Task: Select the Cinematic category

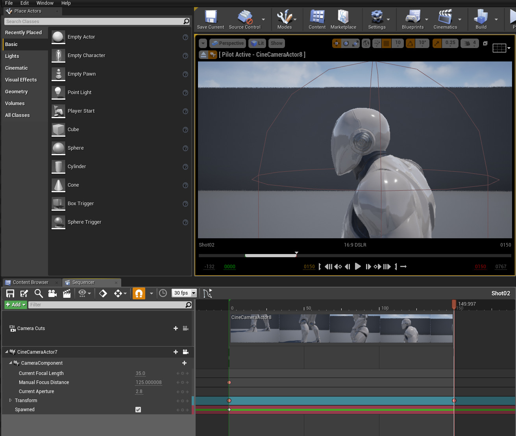Action: pyautogui.click(x=17, y=68)
